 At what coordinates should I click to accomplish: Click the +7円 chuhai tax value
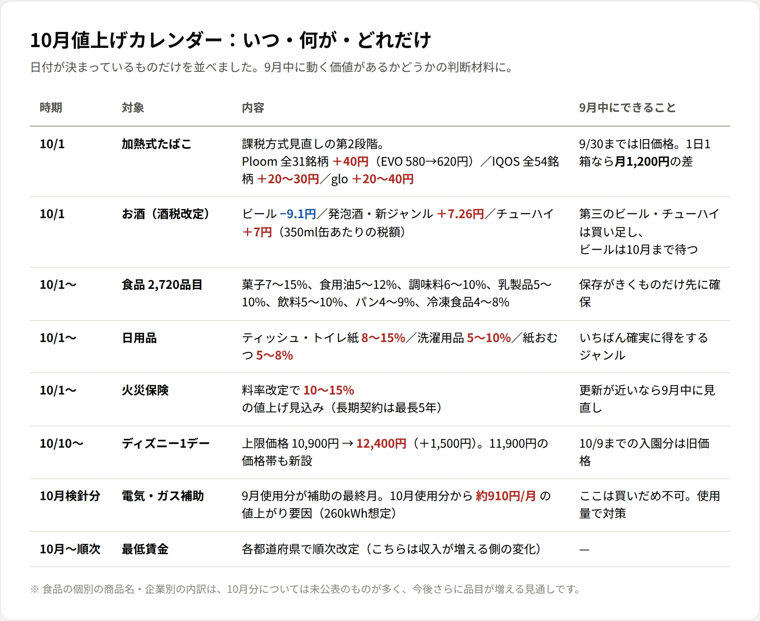point(257,232)
